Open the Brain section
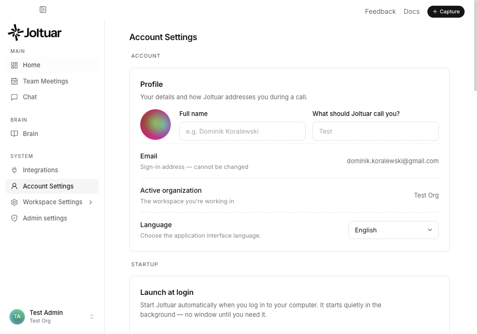 52,134
